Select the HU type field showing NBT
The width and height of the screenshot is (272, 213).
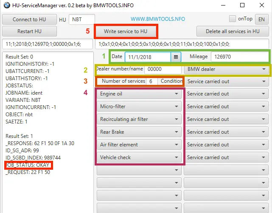tap(82, 19)
